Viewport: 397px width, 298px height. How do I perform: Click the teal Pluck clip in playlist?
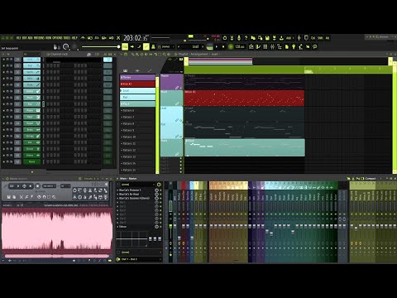(245, 147)
